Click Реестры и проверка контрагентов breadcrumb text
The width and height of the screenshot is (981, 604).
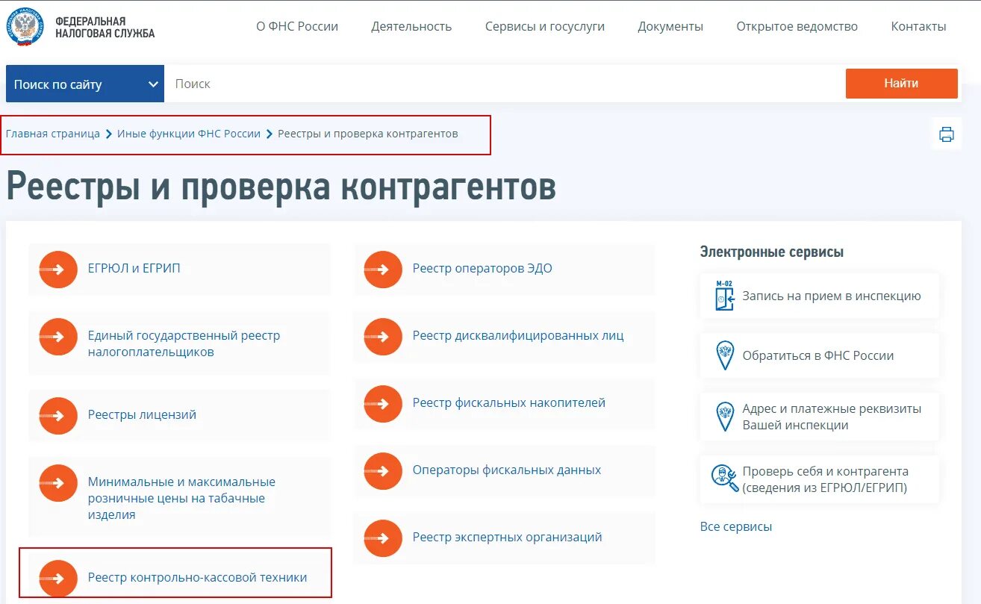point(368,134)
